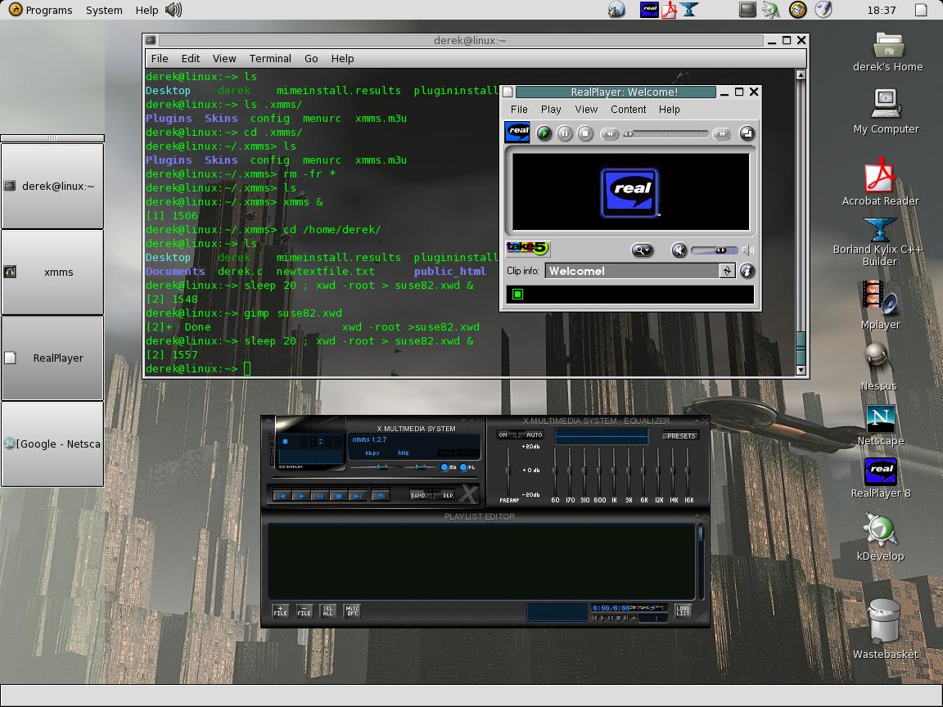Open RealPlayer Content menu

pyautogui.click(x=629, y=110)
